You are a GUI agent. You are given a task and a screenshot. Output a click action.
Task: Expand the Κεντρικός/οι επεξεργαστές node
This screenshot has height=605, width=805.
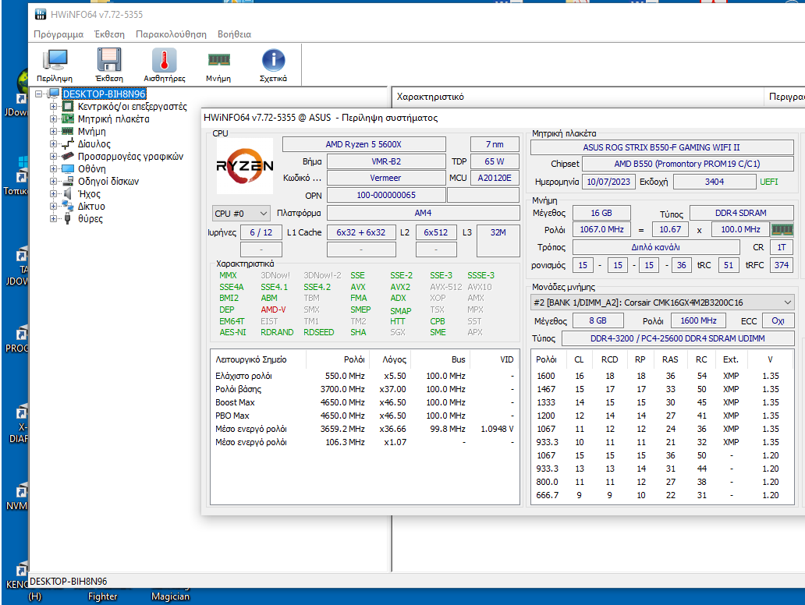[x=53, y=106]
